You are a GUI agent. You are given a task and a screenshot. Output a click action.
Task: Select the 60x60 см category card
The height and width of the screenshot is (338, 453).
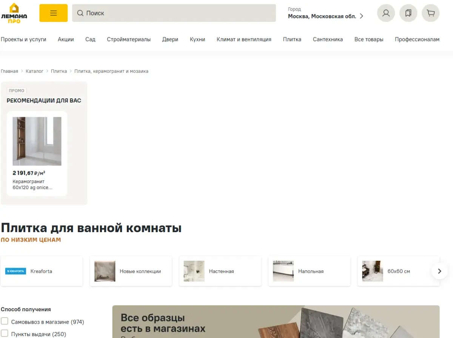(x=399, y=271)
